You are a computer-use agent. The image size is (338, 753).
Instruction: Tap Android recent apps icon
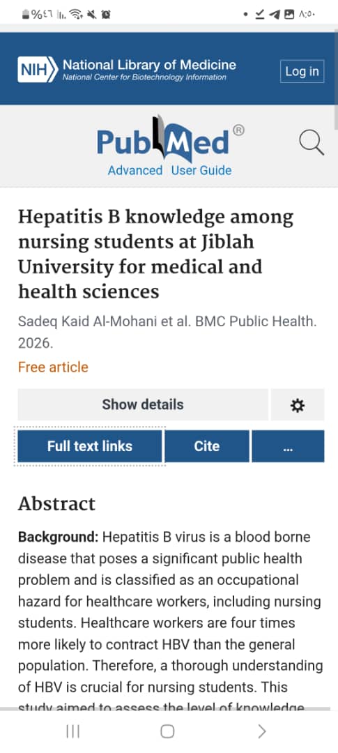(73, 731)
